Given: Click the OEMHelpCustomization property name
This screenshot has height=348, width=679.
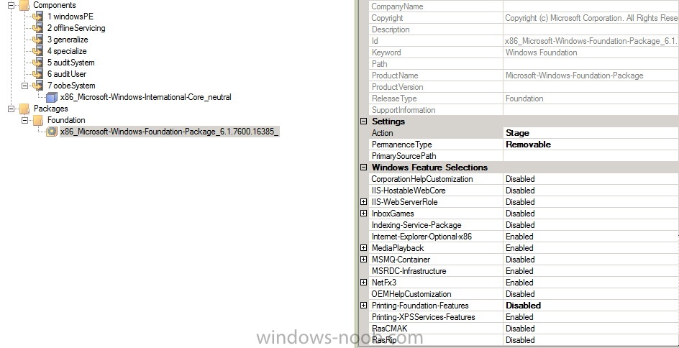Looking at the screenshot, I should [x=411, y=294].
